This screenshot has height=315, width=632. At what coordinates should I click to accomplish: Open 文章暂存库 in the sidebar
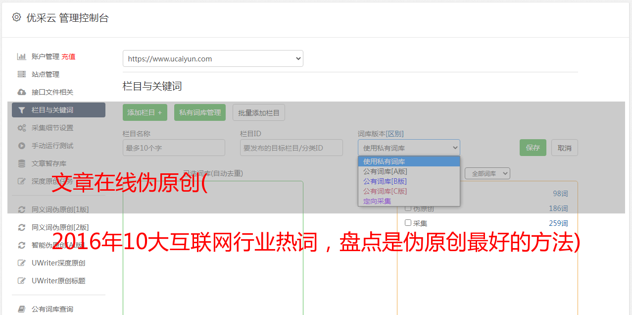coord(49,163)
